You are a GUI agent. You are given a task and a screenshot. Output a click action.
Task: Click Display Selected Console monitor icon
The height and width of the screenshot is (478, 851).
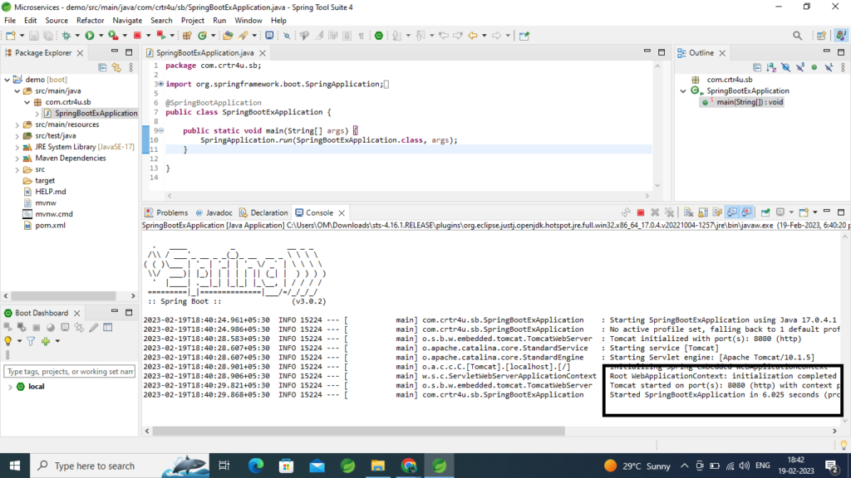(780, 212)
